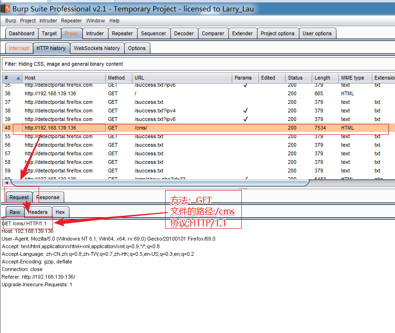Sort by the Host column header
Viewport: 395px width, 333px height.
(64, 78)
